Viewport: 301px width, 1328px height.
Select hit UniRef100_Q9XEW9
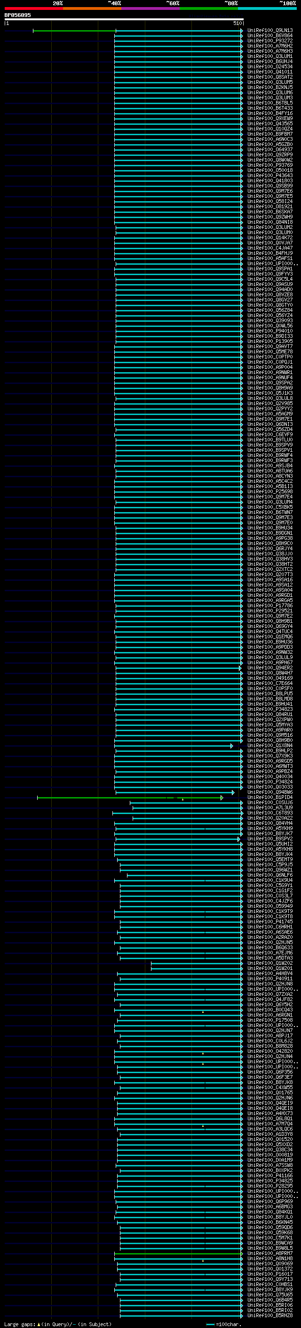[269, 119]
